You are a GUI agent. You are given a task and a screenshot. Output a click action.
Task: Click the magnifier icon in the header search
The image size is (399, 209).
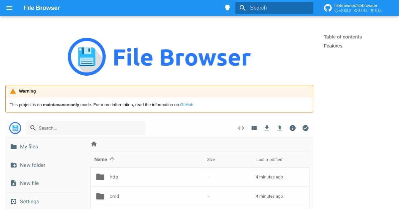point(243,8)
